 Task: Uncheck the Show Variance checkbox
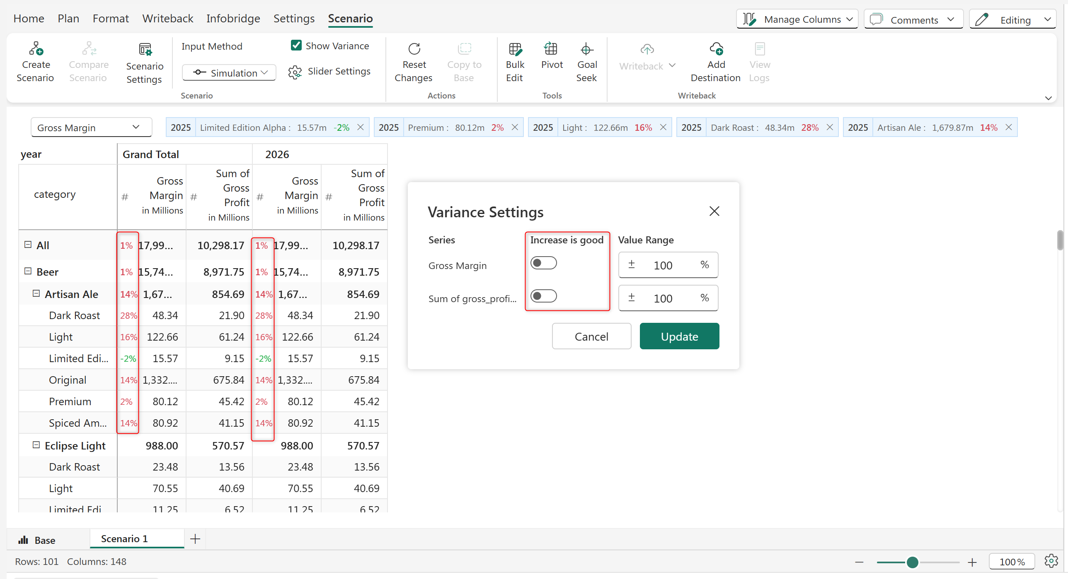(296, 46)
